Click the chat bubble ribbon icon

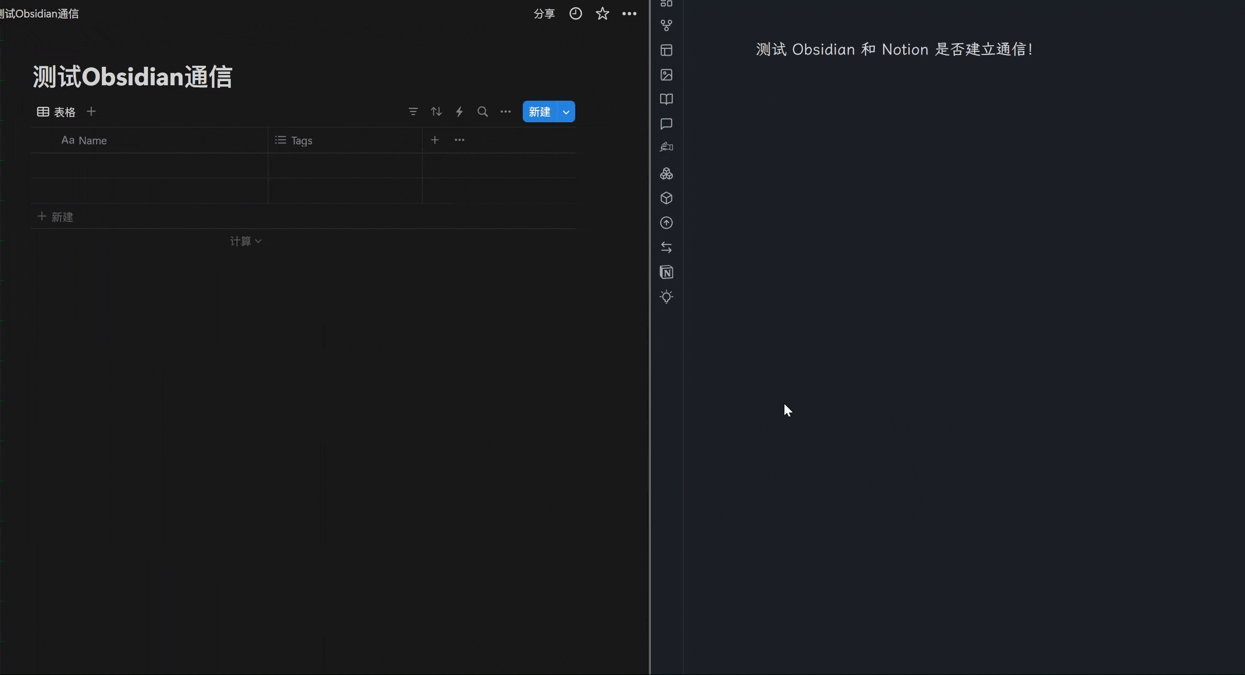[666, 124]
